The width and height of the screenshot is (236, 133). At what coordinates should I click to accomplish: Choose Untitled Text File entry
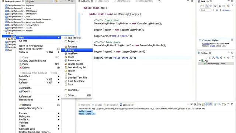(77, 78)
